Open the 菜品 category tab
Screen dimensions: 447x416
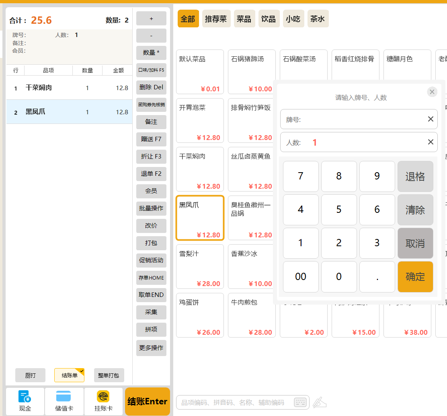point(244,19)
